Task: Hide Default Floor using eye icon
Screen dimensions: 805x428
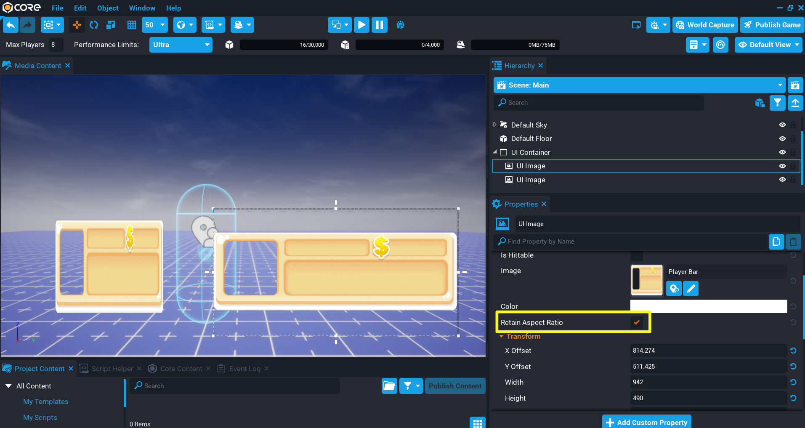Action: coord(782,138)
